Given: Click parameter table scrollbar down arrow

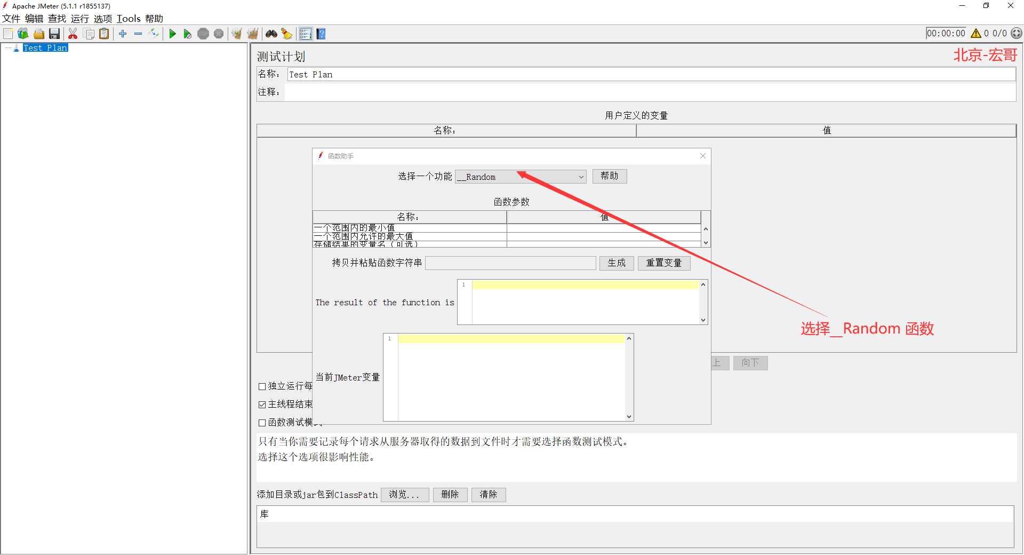Looking at the screenshot, I should (706, 242).
